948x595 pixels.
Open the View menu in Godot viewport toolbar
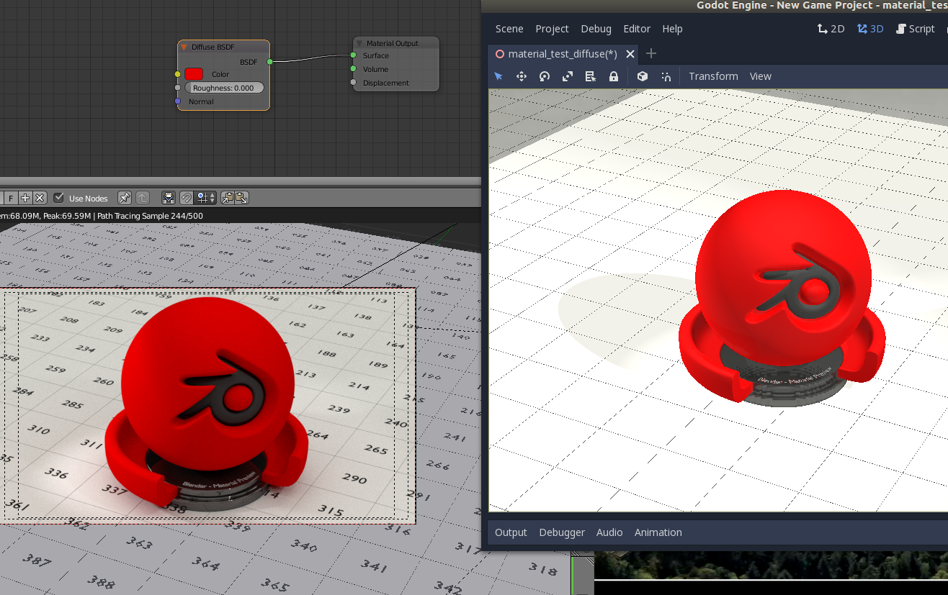coord(760,76)
